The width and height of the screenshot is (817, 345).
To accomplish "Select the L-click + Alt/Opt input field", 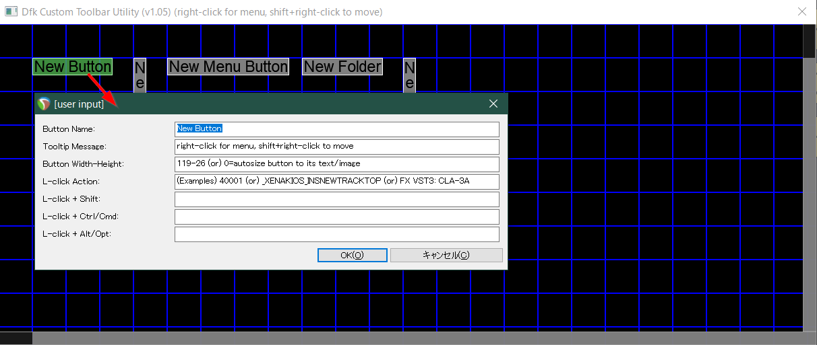I will point(336,234).
